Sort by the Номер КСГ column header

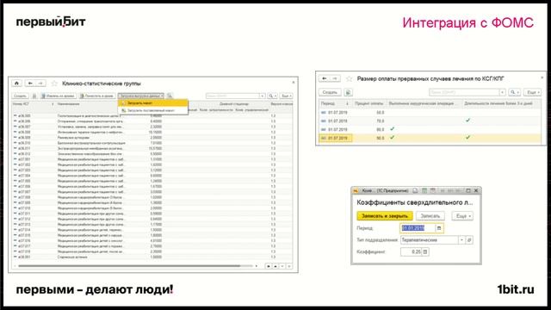coord(33,104)
